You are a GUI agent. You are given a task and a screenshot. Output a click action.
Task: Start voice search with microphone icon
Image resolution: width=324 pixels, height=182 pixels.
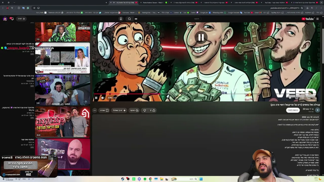(121, 19)
